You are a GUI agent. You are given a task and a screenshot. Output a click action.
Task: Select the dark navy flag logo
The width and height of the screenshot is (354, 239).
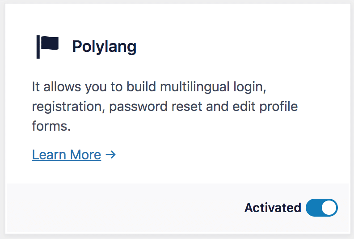48,47
